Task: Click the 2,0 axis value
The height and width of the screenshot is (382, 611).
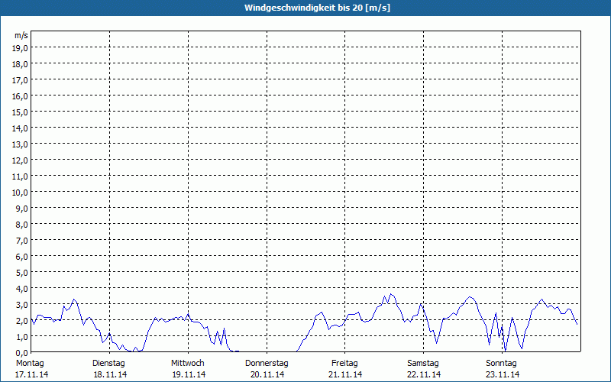Action: tap(21, 320)
